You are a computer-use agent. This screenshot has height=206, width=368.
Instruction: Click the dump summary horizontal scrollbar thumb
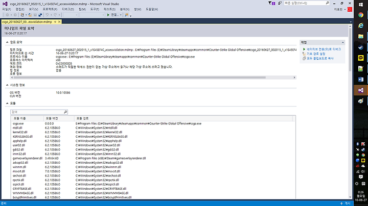[140, 78]
